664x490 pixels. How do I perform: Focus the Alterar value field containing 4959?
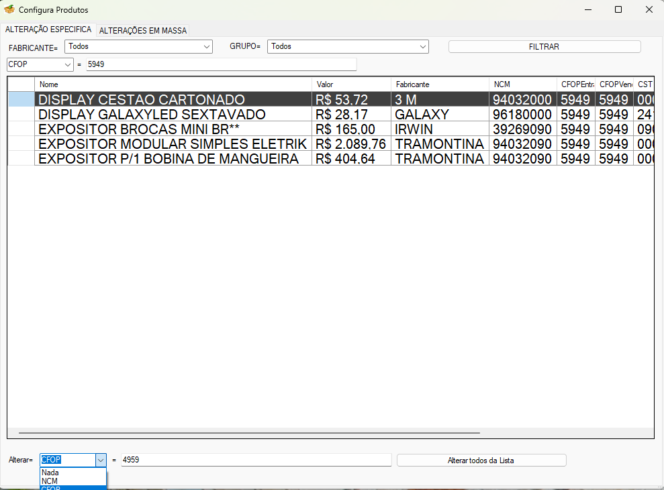[x=256, y=460]
